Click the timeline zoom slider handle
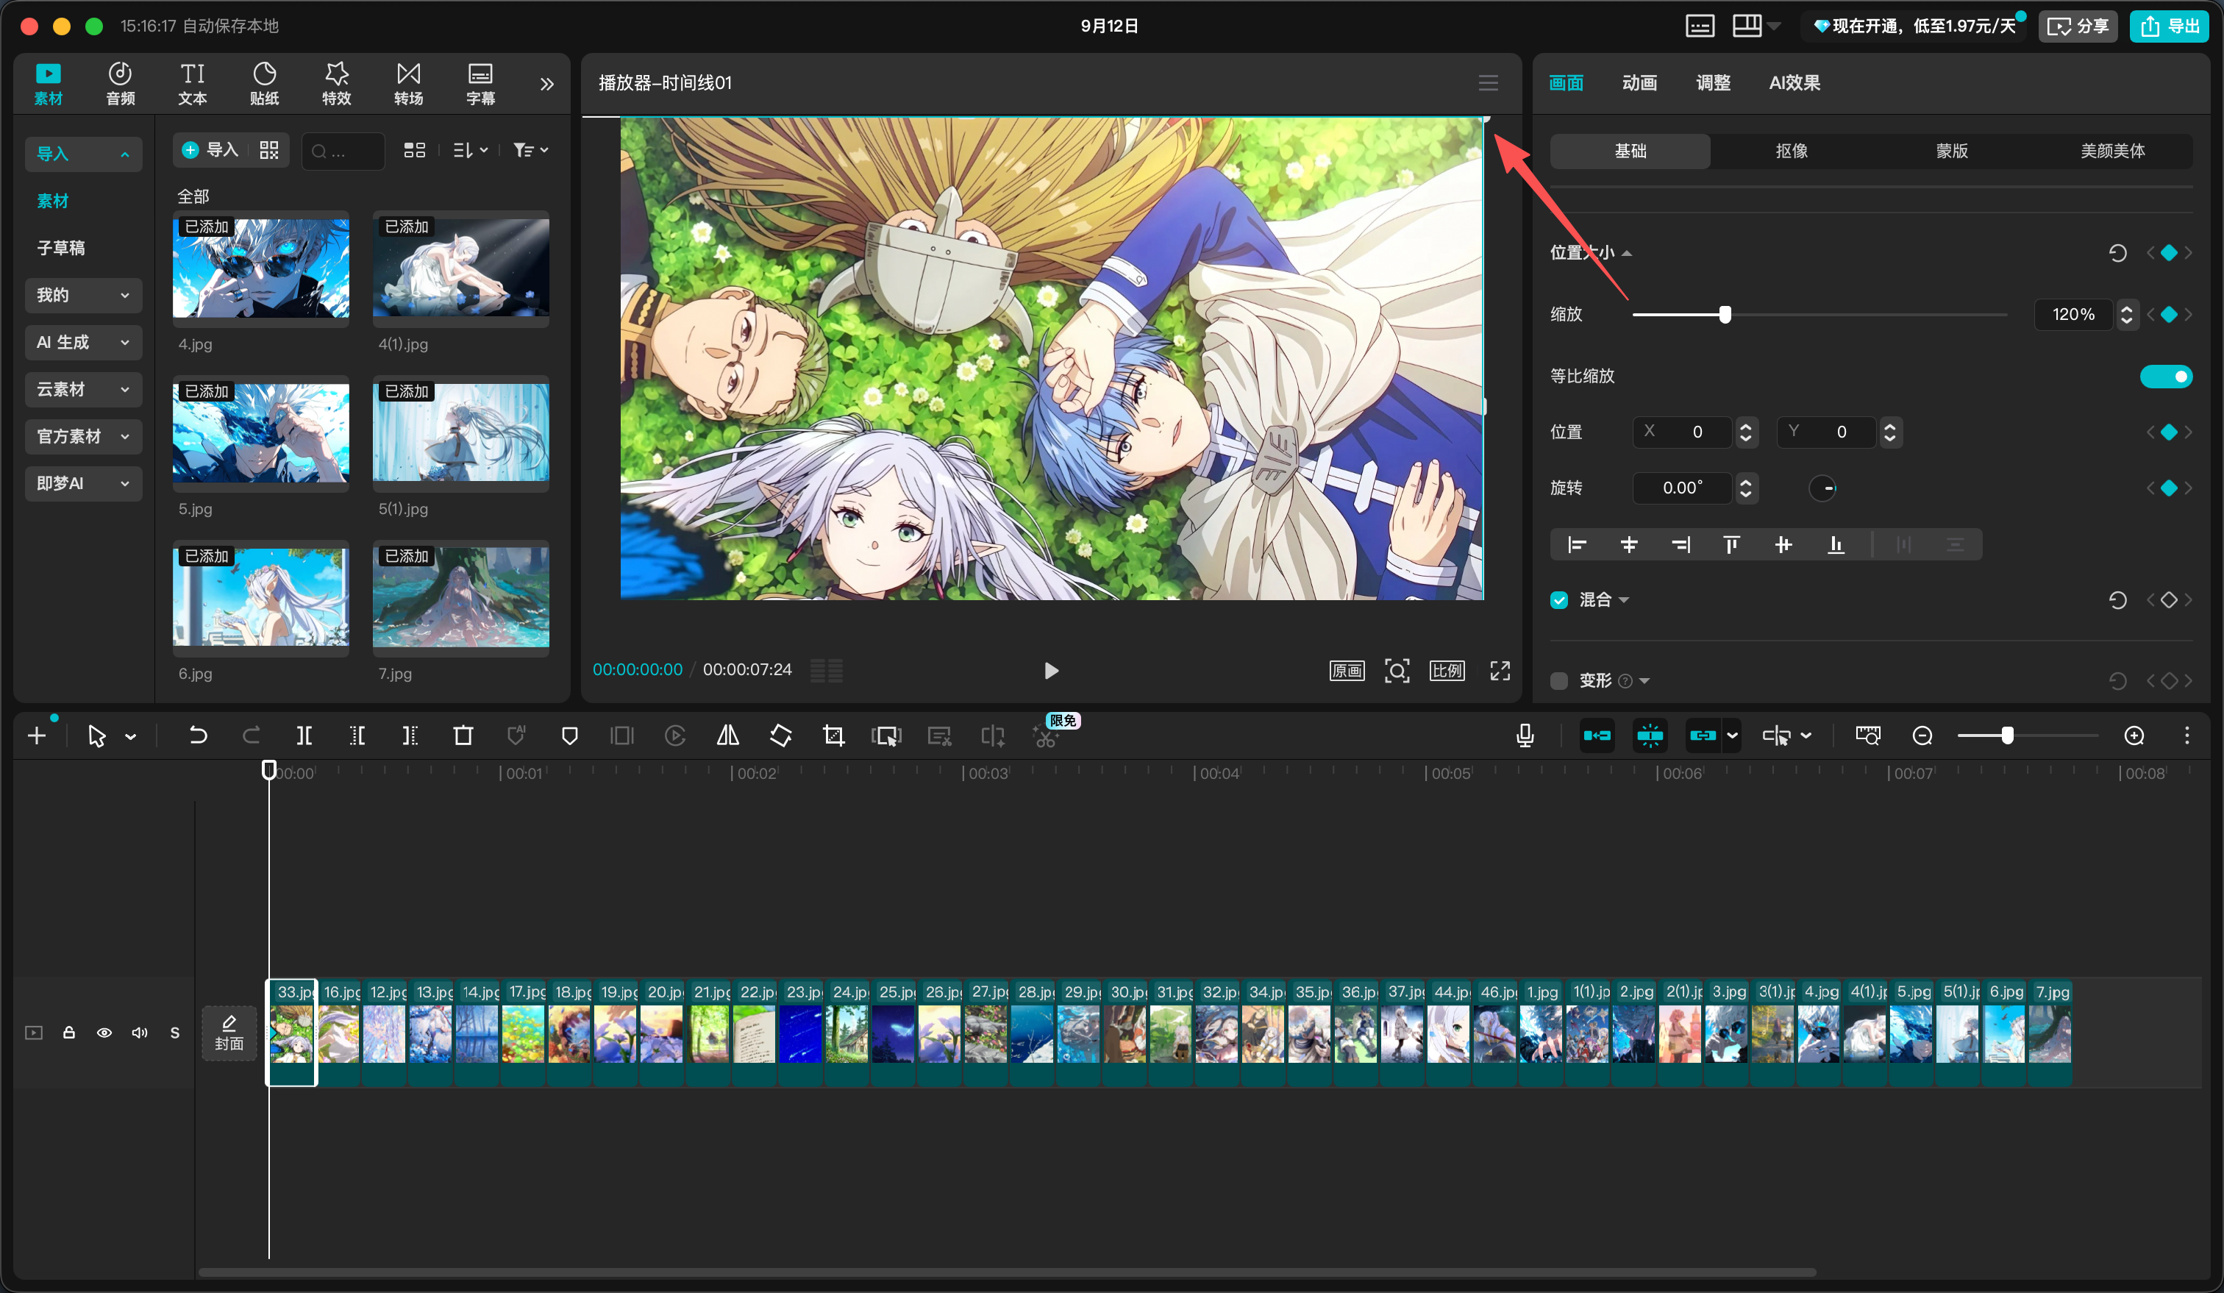 click(2008, 735)
